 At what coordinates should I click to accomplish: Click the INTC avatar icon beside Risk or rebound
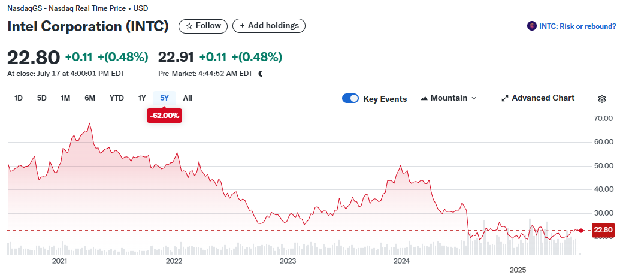[x=531, y=26]
